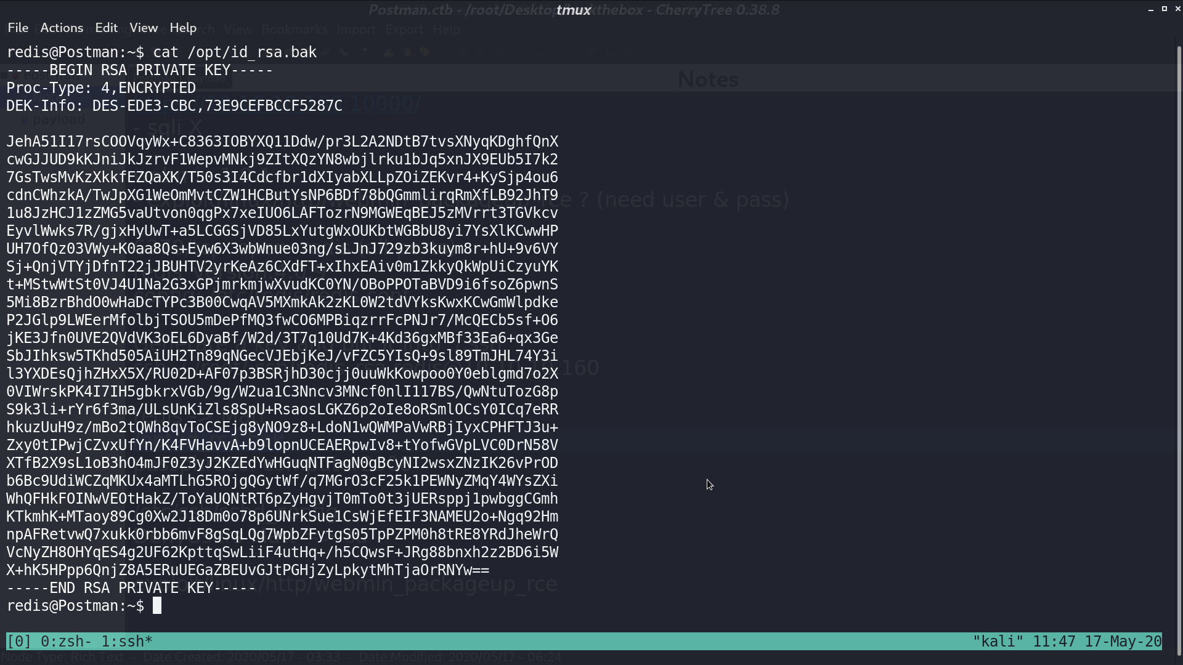Click the cat /opt/id_rsa.bak command line

click(161, 52)
